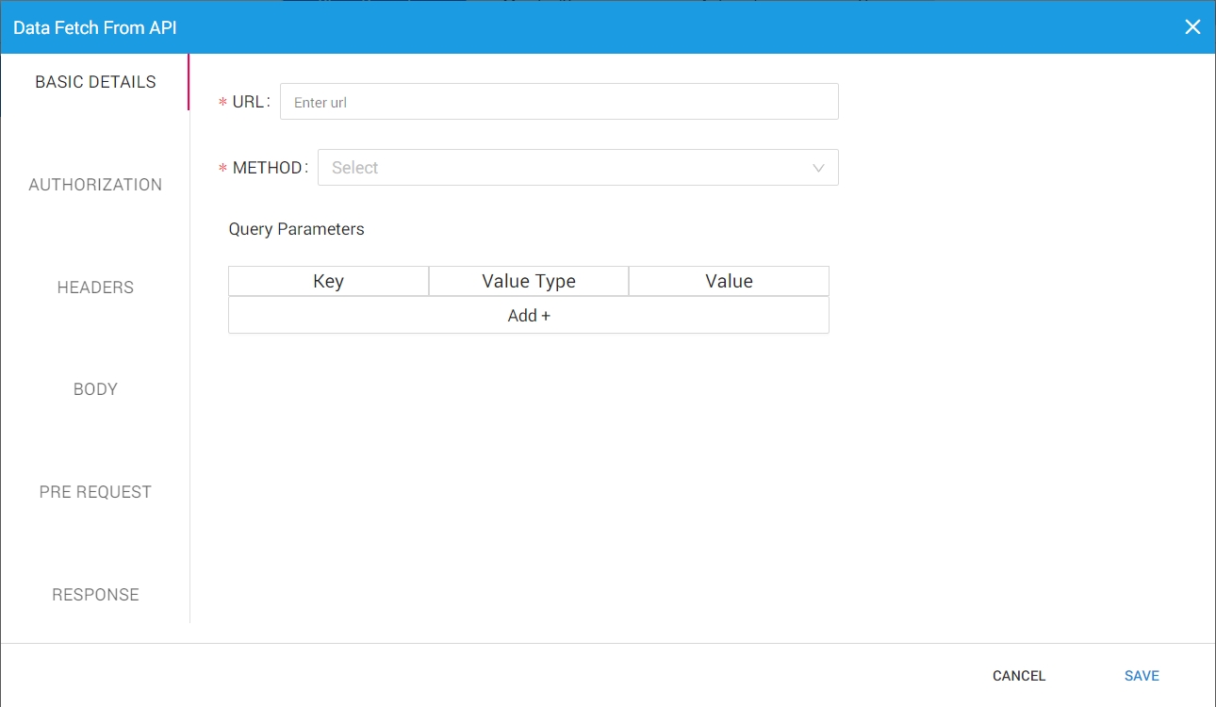1216x707 pixels.
Task: Open the Method select box
Action: tap(566, 168)
